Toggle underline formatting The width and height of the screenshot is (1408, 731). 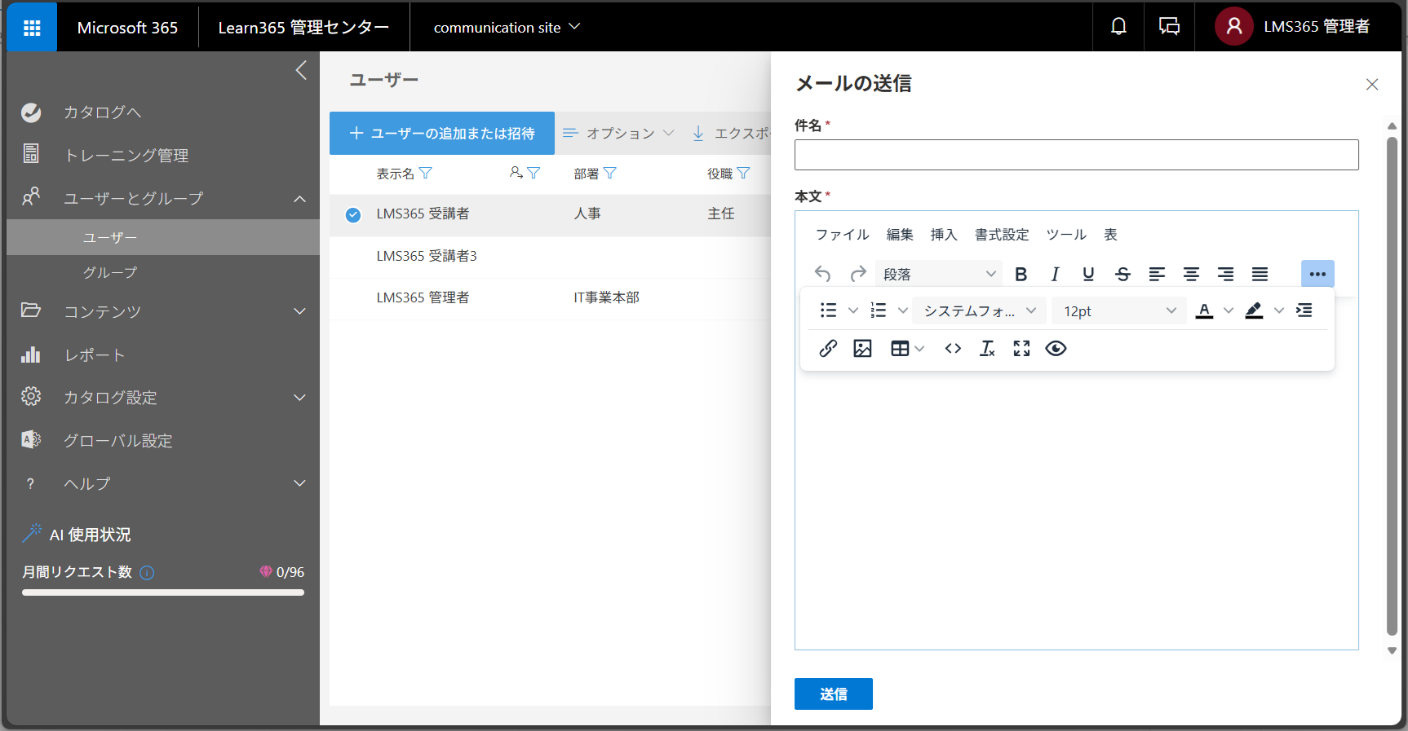pyautogui.click(x=1088, y=274)
